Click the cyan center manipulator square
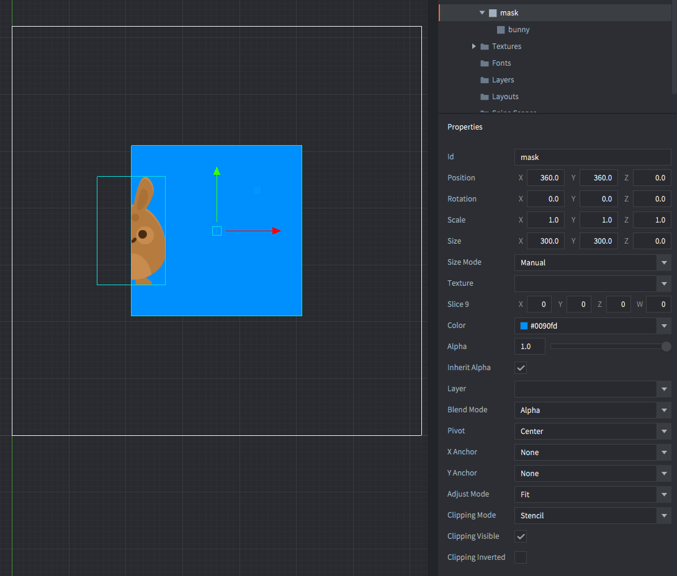Screen dimensions: 677x576 click(217, 231)
